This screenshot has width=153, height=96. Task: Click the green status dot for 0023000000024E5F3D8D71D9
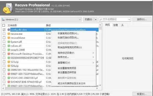tap(9, 58)
